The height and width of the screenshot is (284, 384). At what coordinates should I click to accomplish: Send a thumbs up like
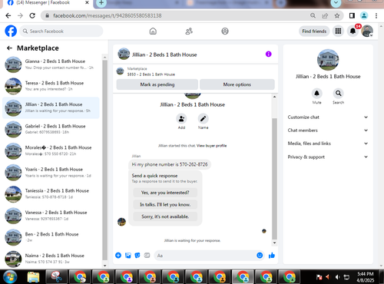(272, 256)
